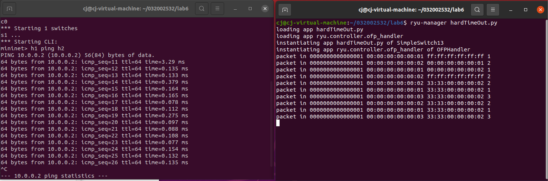
Task: Select the icmp_seq=14 ping reply line
Action: click(95, 82)
